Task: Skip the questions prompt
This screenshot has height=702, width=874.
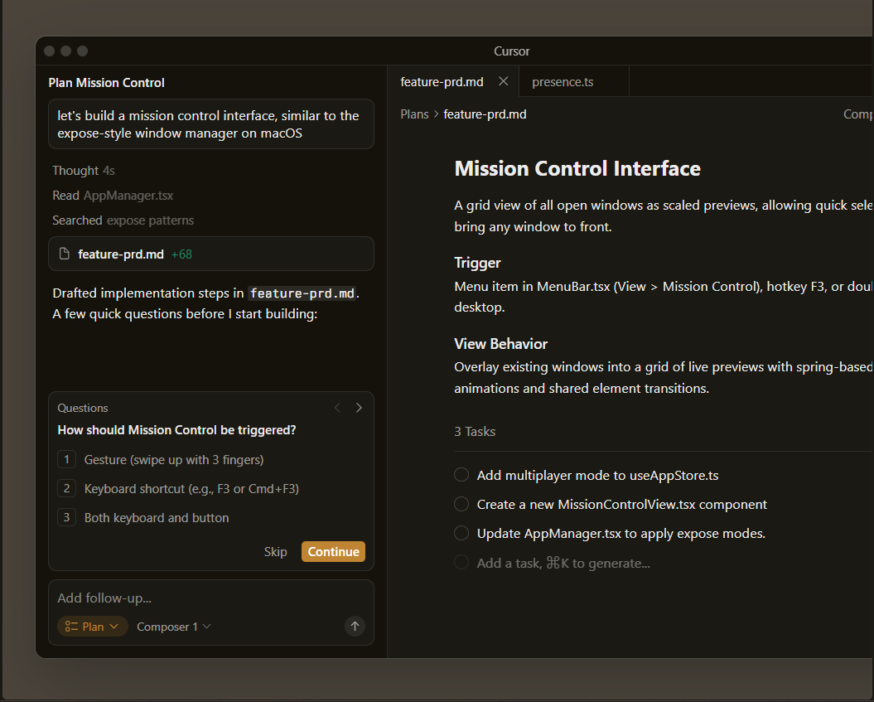Action: coord(275,552)
